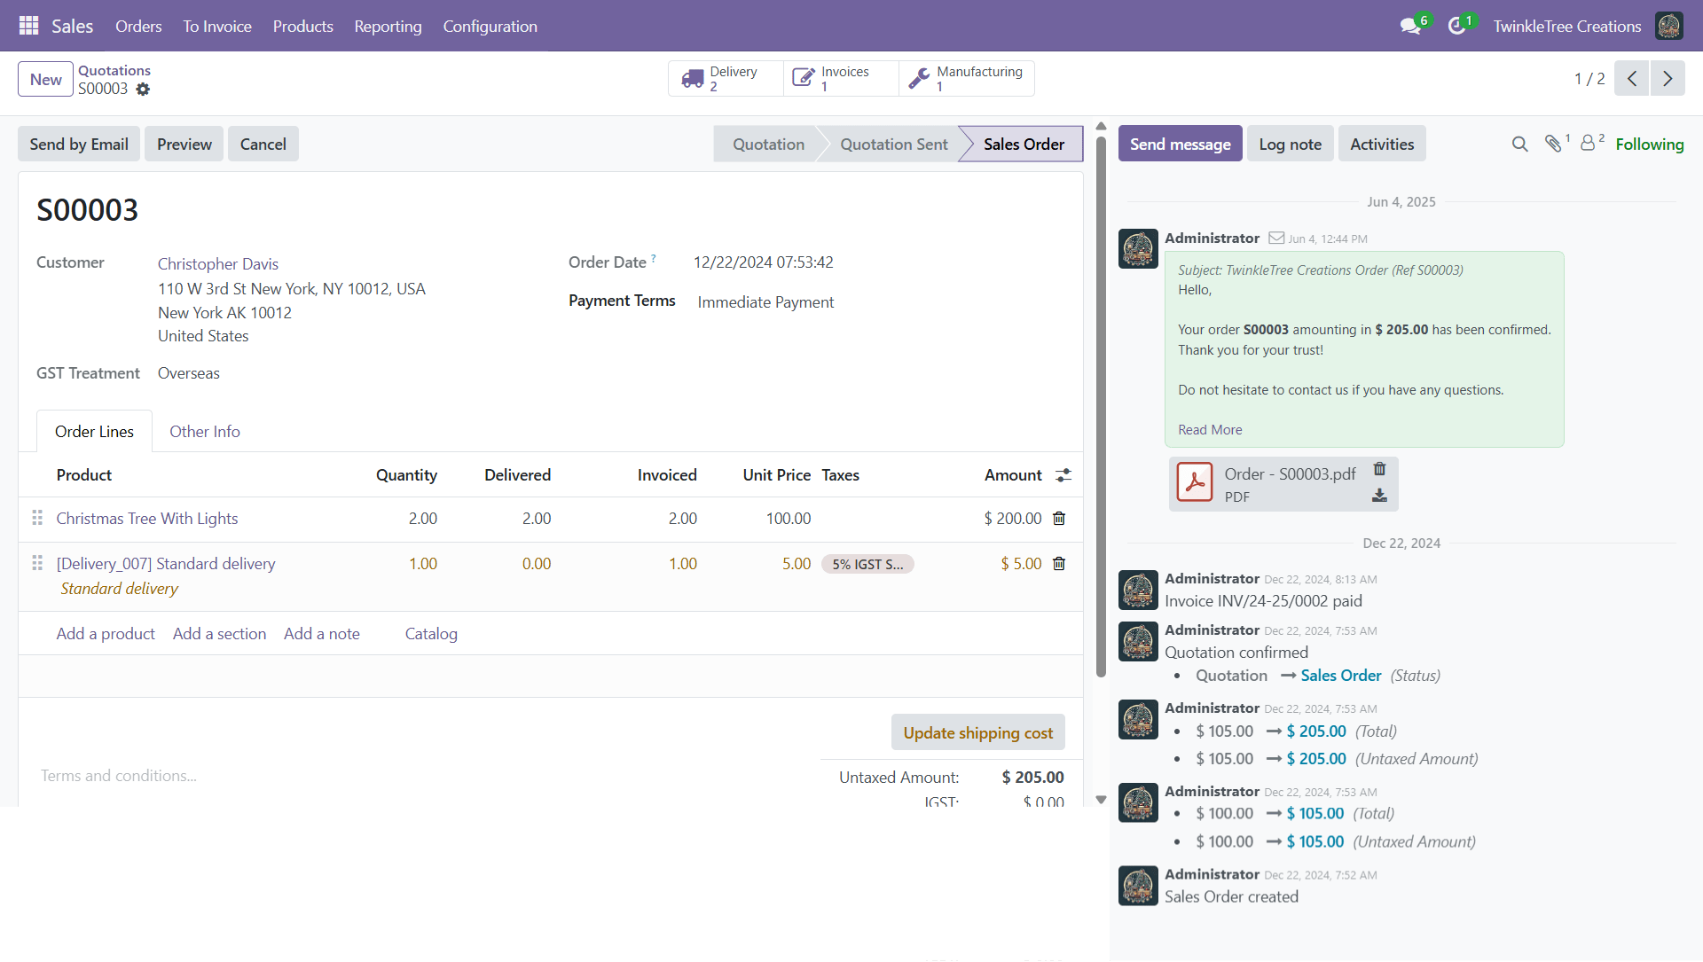This screenshot has width=1703, height=962.
Task: Open the Payment Terms field
Action: click(x=765, y=302)
